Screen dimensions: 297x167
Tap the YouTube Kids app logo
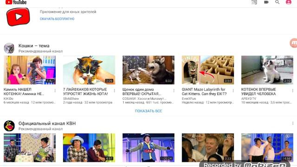[18, 17]
